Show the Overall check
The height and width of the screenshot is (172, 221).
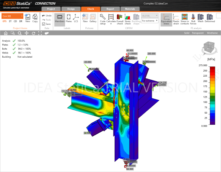click(x=120, y=19)
